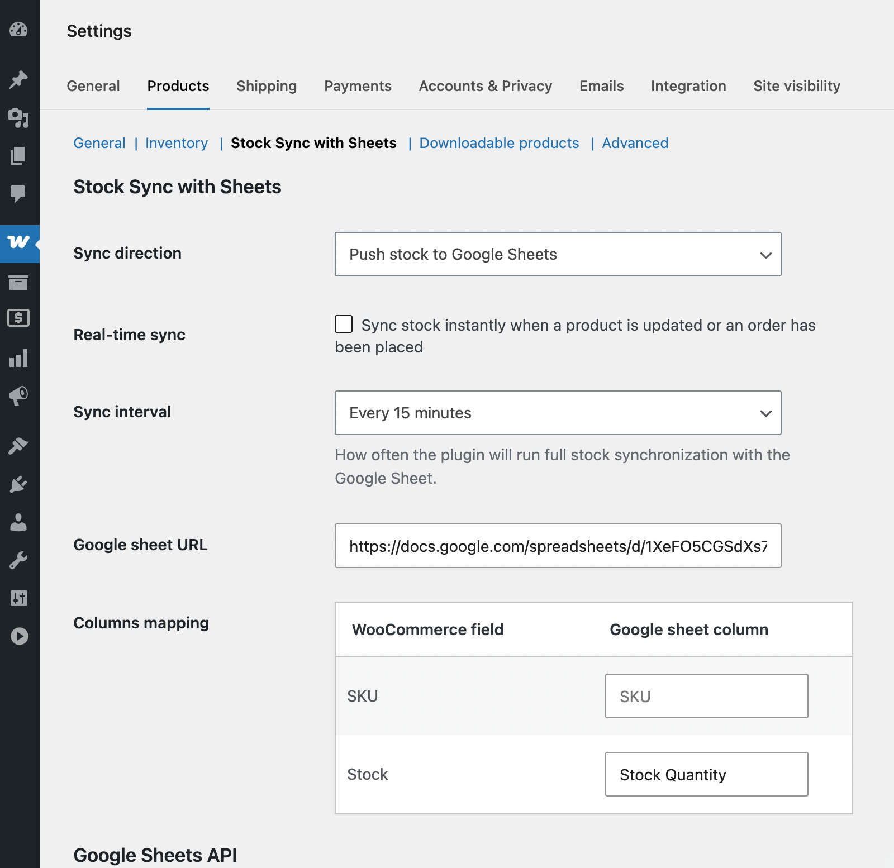The image size is (894, 868).
Task: Click the Google sheet URL field
Action: click(558, 546)
